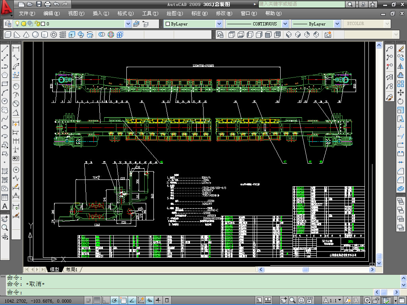Expand the ByLayer lineweight dropdown

pyautogui.click(x=337, y=24)
